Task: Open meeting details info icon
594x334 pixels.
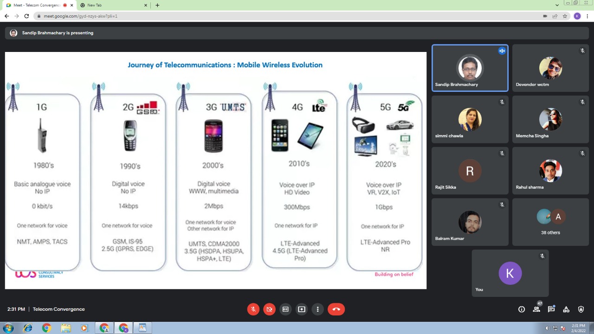Action: pos(522,309)
